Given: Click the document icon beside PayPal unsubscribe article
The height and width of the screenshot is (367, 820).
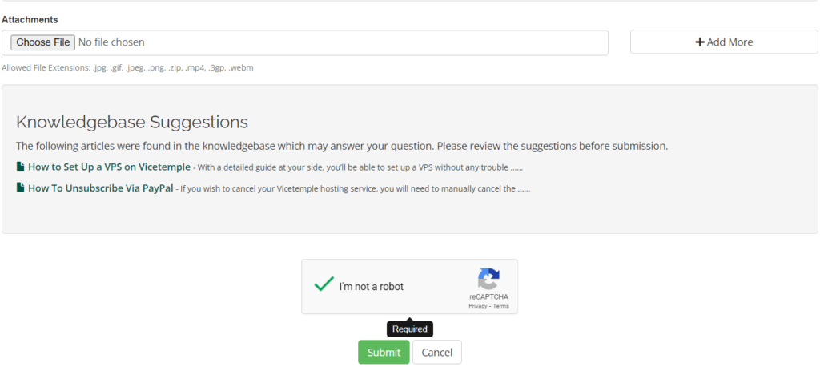Looking at the screenshot, I should 21,189.
